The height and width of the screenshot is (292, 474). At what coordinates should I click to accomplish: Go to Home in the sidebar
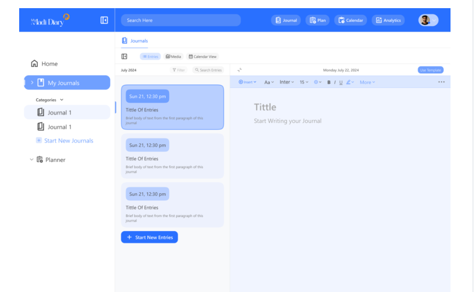coord(44,64)
